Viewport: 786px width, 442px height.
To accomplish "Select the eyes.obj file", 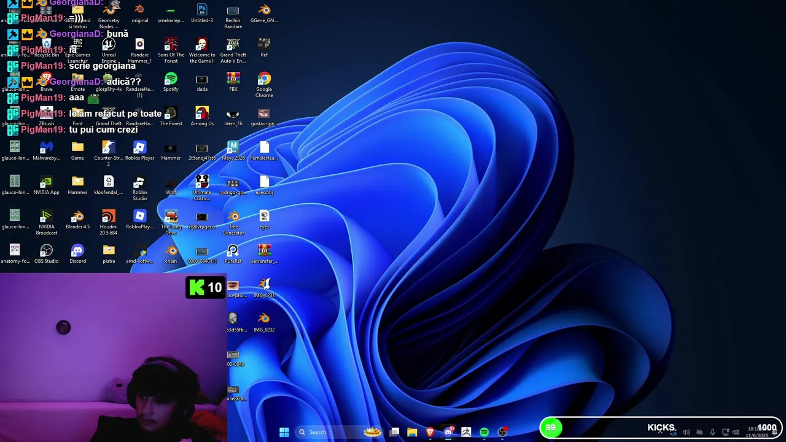I will [x=264, y=185].
